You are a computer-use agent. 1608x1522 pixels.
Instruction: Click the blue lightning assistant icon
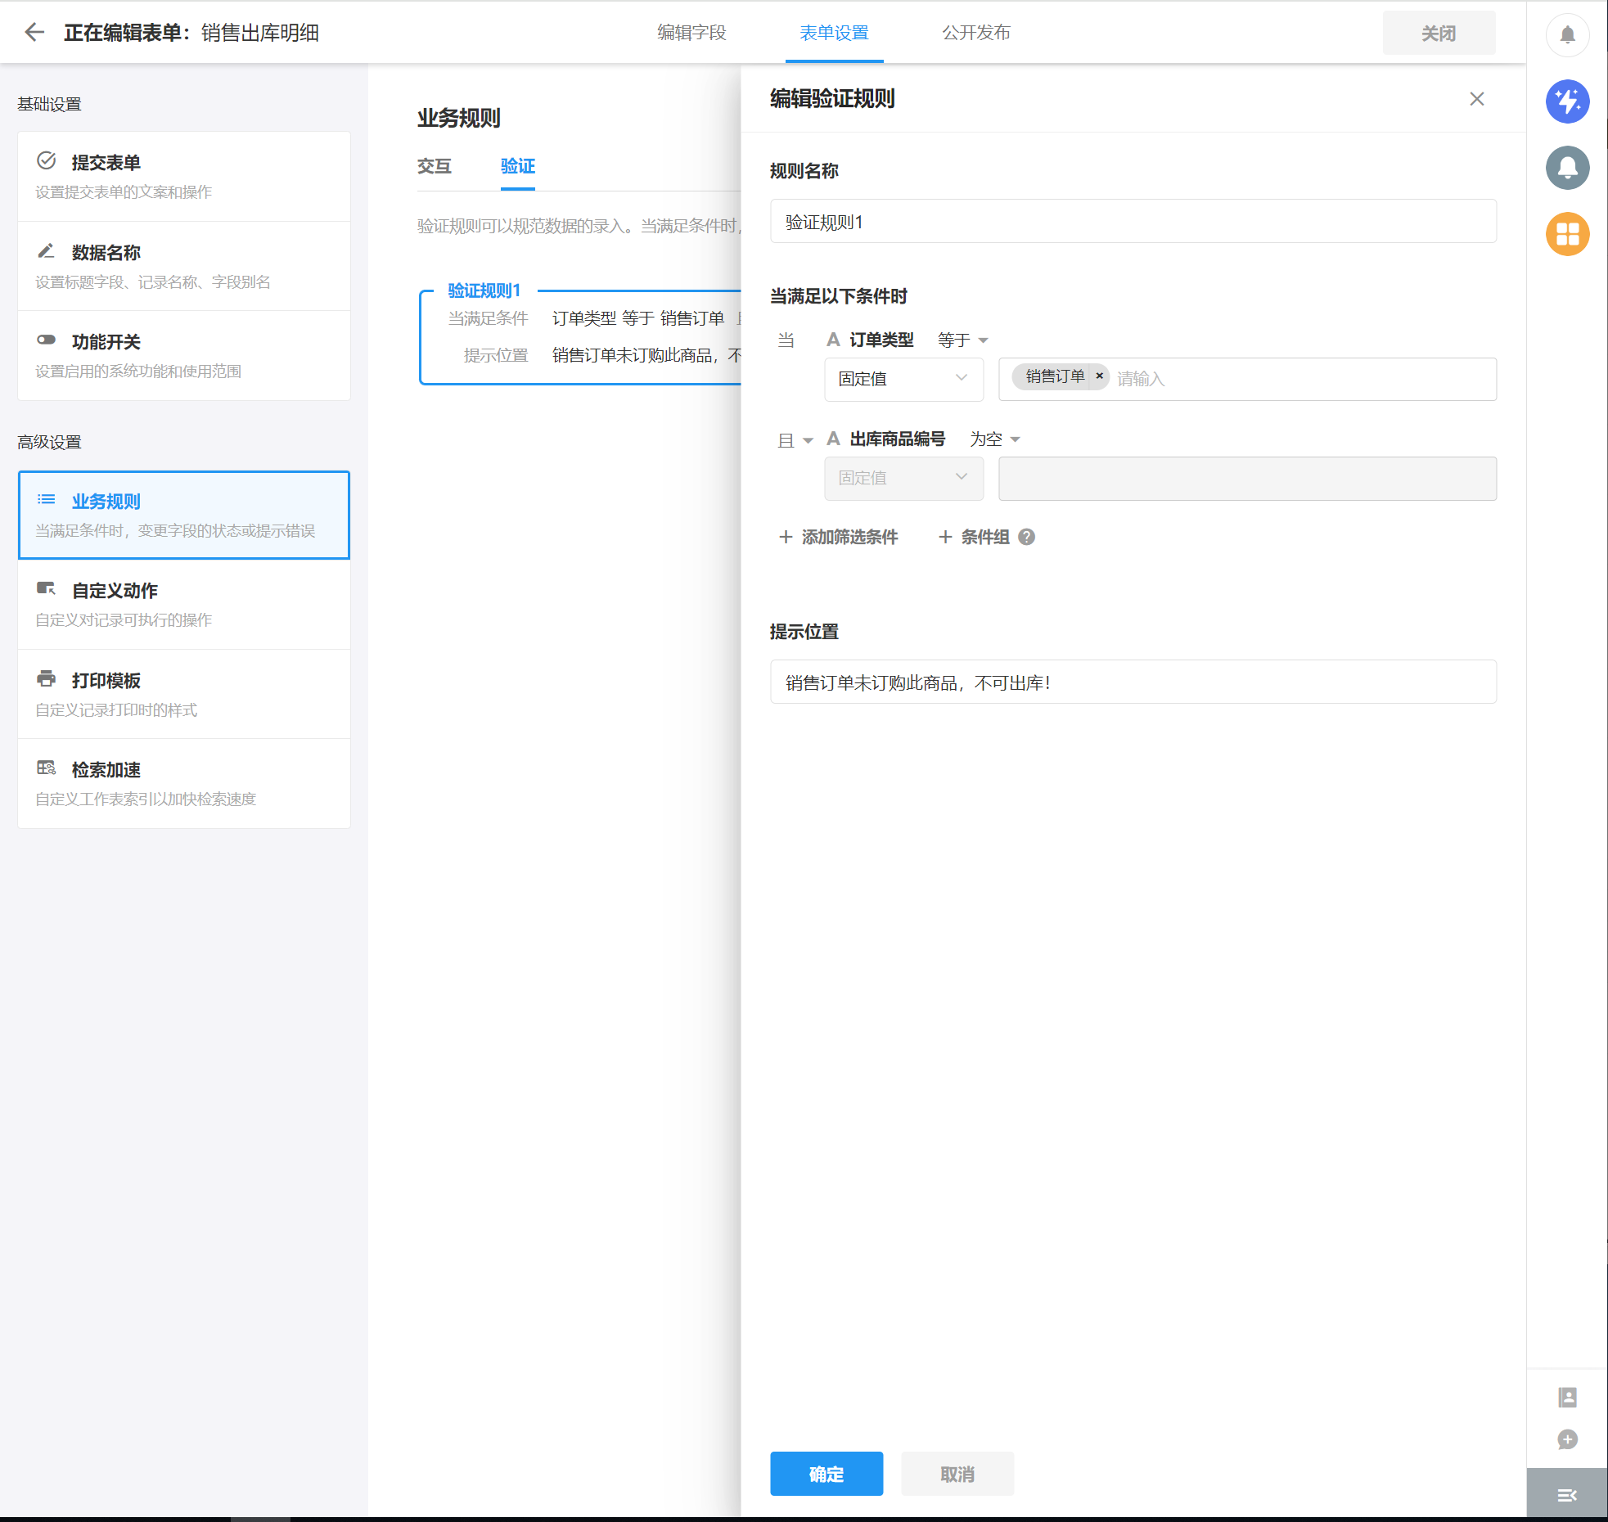pos(1567,101)
